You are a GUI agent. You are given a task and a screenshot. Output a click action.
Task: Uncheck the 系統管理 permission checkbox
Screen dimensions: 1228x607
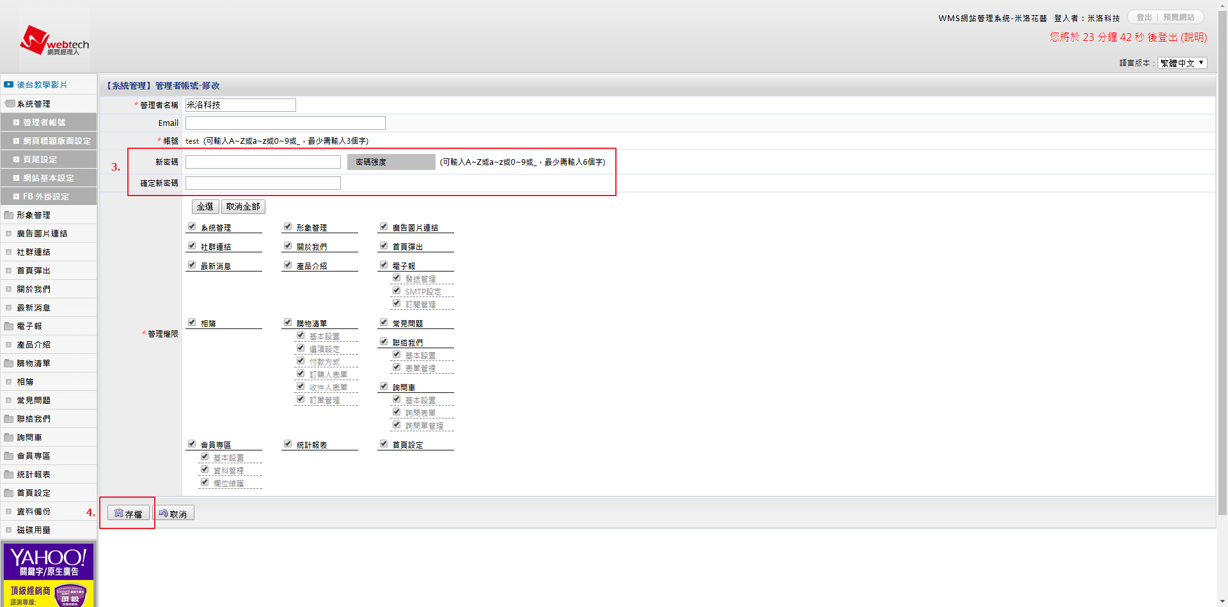[x=192, y=227]
